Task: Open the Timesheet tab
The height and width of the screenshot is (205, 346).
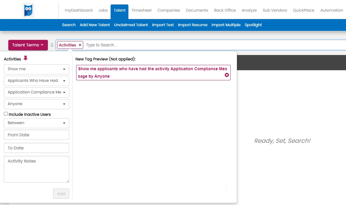Action: (141, 10)
